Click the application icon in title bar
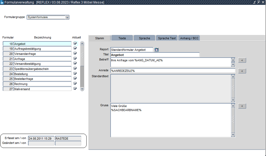The height and width of the screenshot is (156, 266). click(x=2, y=2)
